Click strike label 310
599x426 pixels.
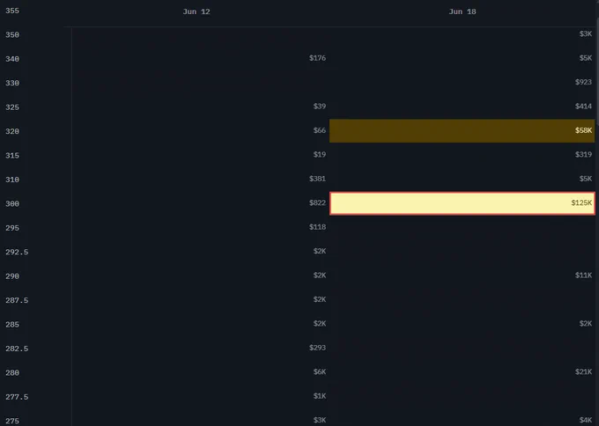click(12, 180)
